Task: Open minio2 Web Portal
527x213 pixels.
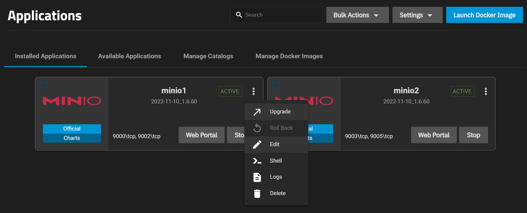Action: (434, 135)
